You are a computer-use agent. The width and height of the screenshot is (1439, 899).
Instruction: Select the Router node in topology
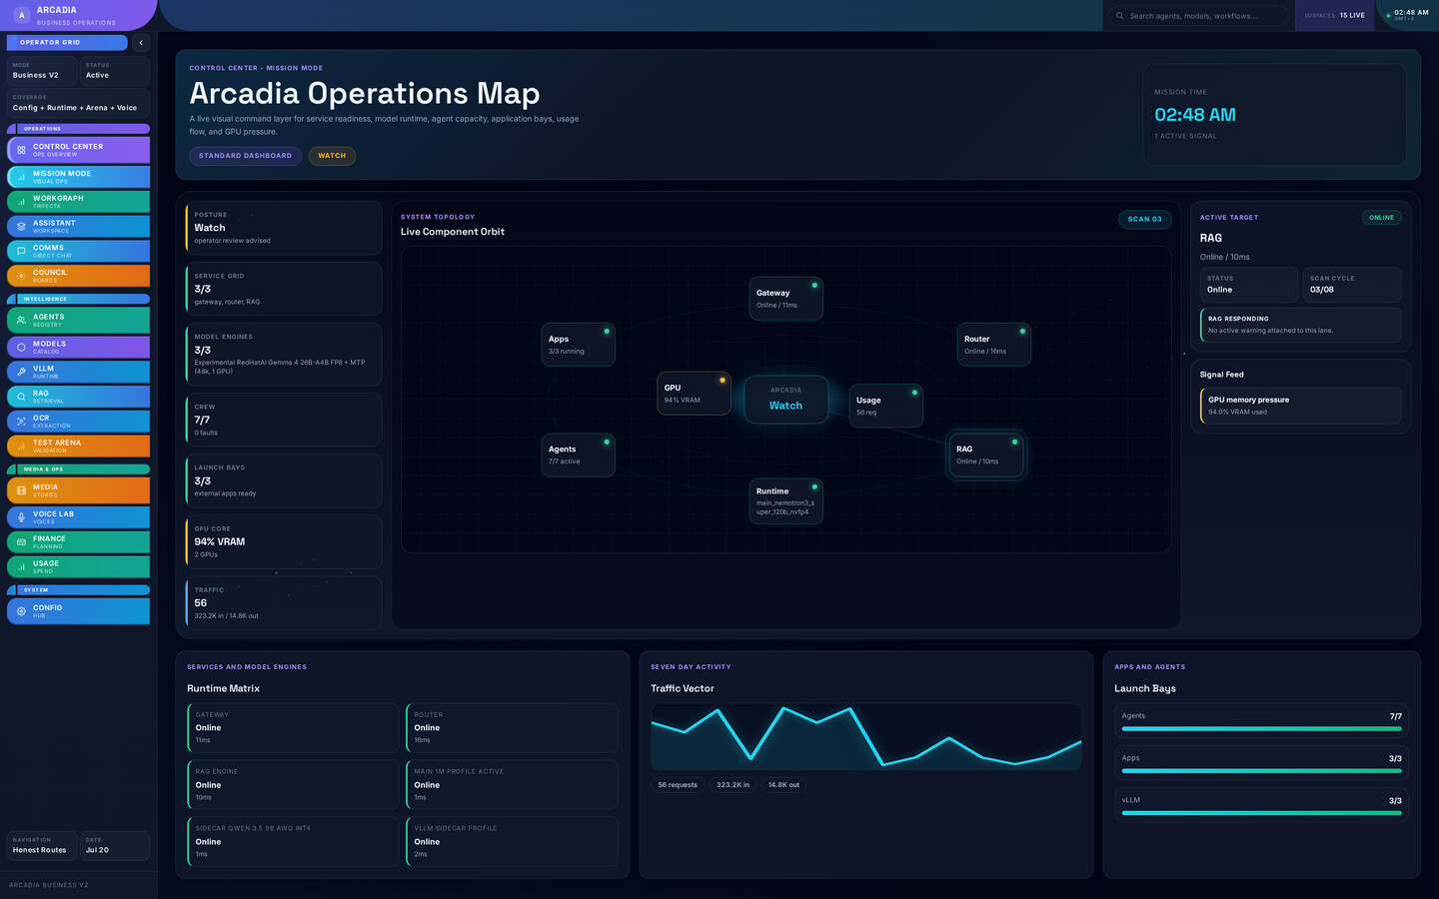click(994, 345)
